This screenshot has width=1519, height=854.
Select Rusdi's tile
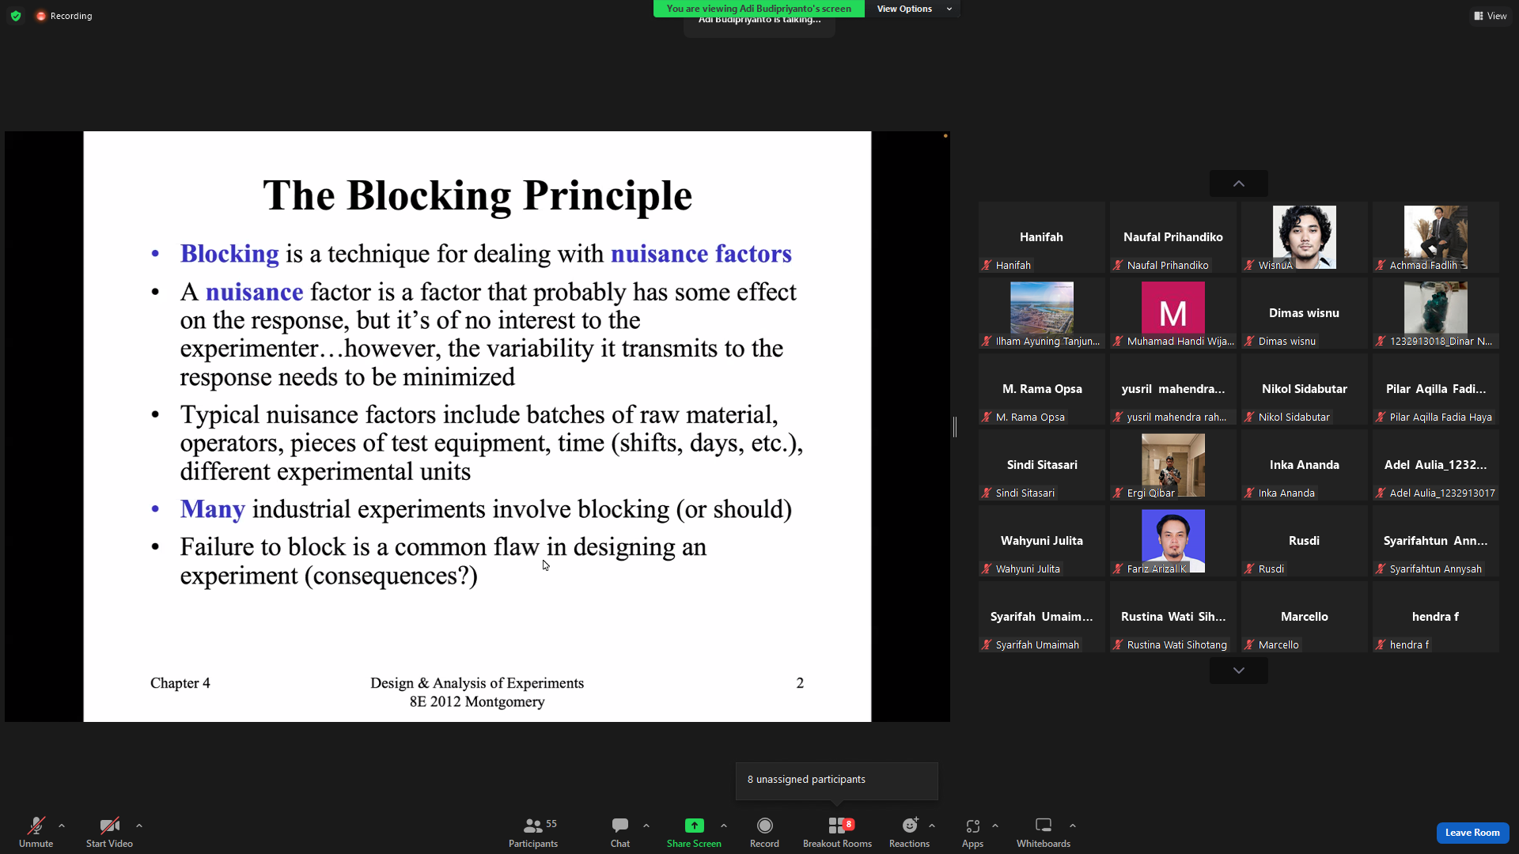click(x=1305, y=541)
